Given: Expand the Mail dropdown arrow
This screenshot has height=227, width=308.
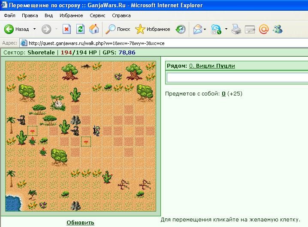Looking at the screenshot, I should coord(205,29).
